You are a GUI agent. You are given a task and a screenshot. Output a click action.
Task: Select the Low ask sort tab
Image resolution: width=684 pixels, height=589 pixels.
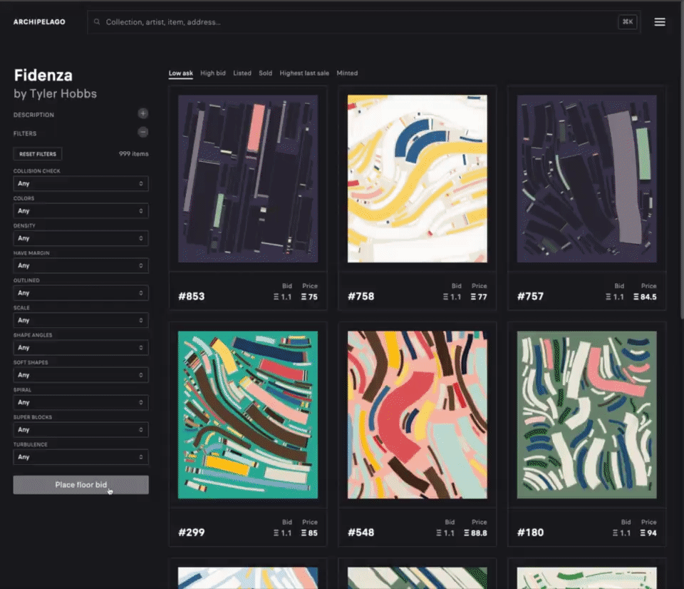[x=180, y=73]
